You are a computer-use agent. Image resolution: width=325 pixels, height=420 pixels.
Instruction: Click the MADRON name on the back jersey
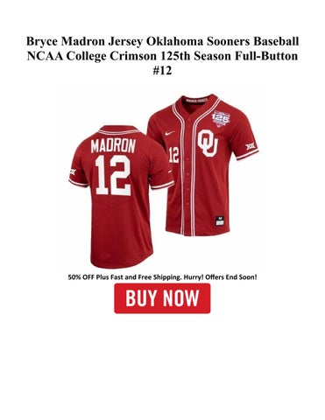tap(113, 146)
